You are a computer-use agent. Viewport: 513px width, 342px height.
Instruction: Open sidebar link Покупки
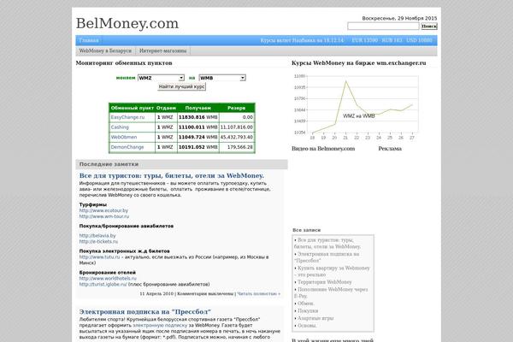click(308, 311)
